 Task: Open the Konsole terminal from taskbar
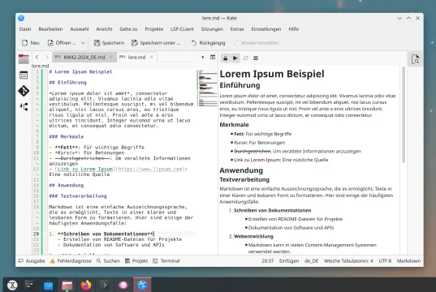pos(105,285)
